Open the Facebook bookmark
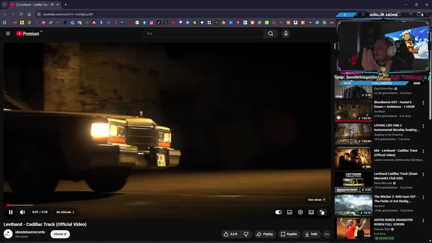 click(144, 23)
